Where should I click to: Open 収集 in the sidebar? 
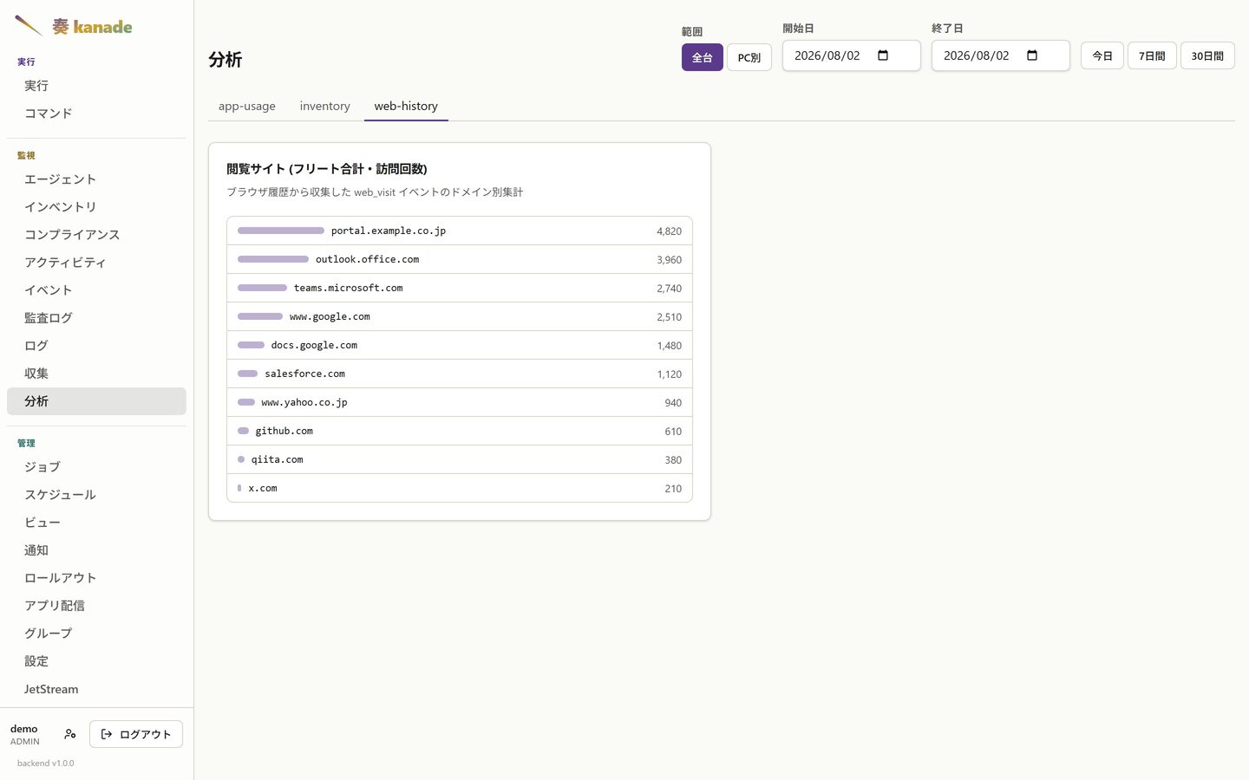tap(96, 374)
